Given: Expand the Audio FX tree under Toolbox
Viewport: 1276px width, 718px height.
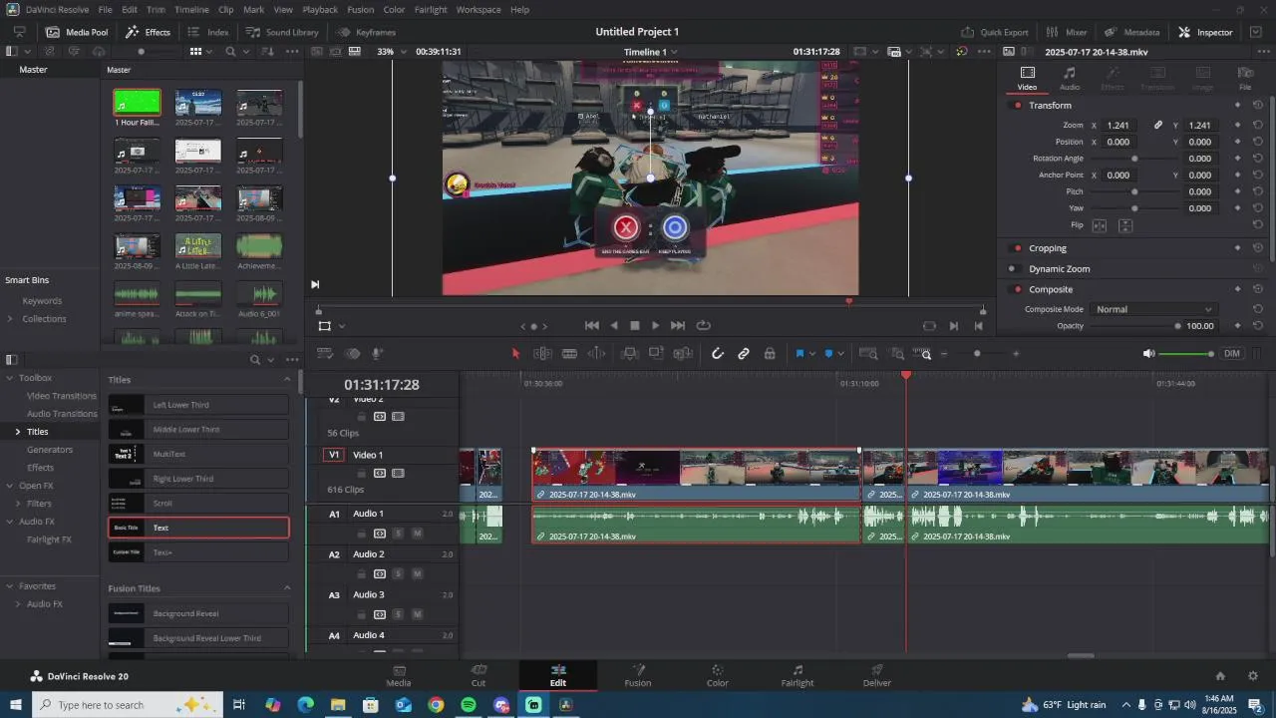Looking at the screenshot, I should tap(9, 522).
